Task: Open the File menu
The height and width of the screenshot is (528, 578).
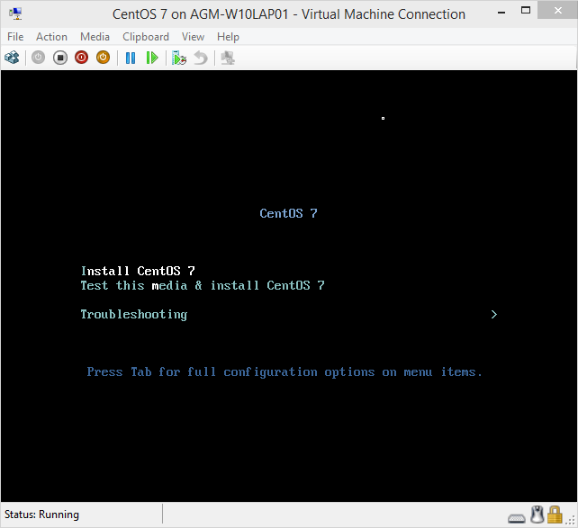Action: coord(15,37)
